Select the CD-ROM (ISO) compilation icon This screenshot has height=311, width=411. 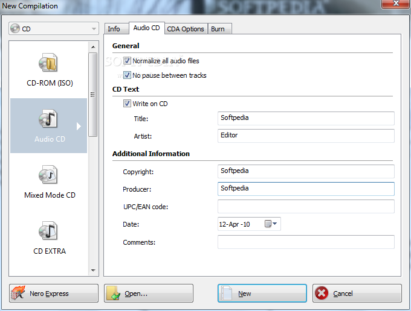pyautogui.click(x=48, y=63)
